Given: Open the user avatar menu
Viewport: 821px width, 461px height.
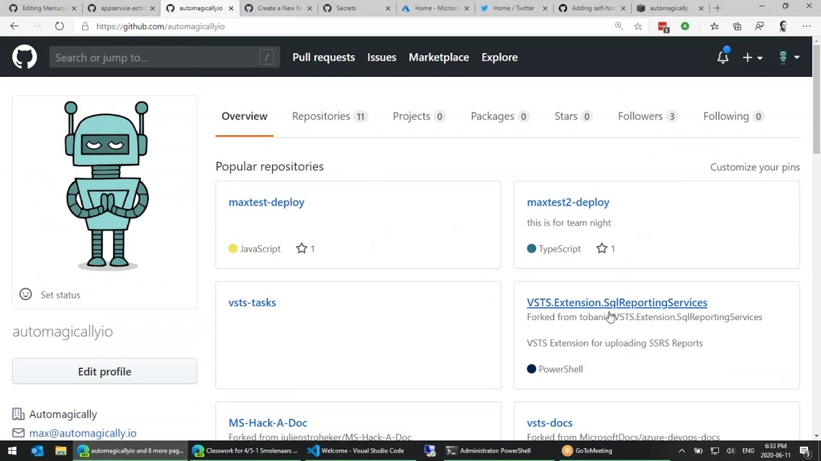Looking at the screenshot, I should coord(788,58).
